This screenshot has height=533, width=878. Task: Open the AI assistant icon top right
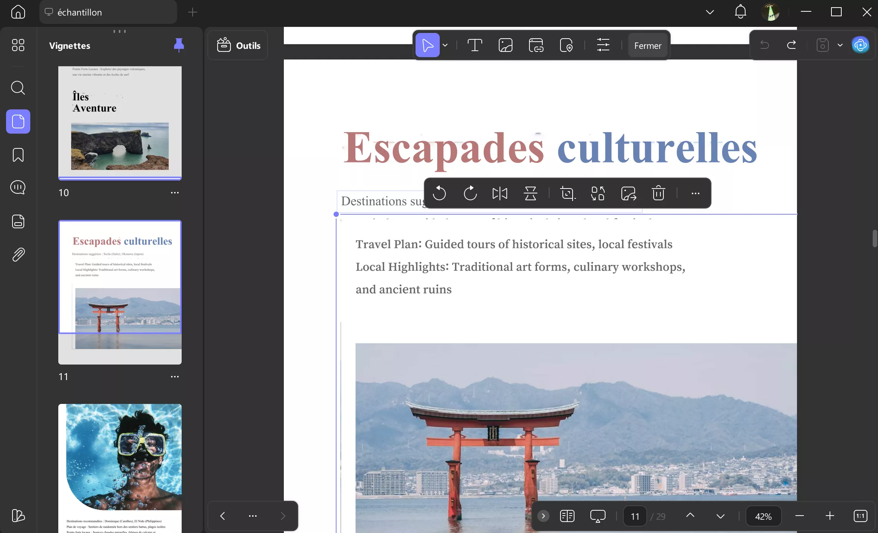click(x=861, y=45)
